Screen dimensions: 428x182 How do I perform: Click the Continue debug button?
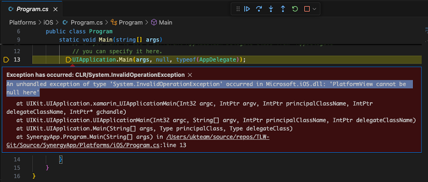pos(247,9)
